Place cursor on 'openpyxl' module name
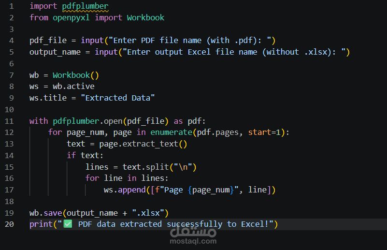 coord(71,18)
